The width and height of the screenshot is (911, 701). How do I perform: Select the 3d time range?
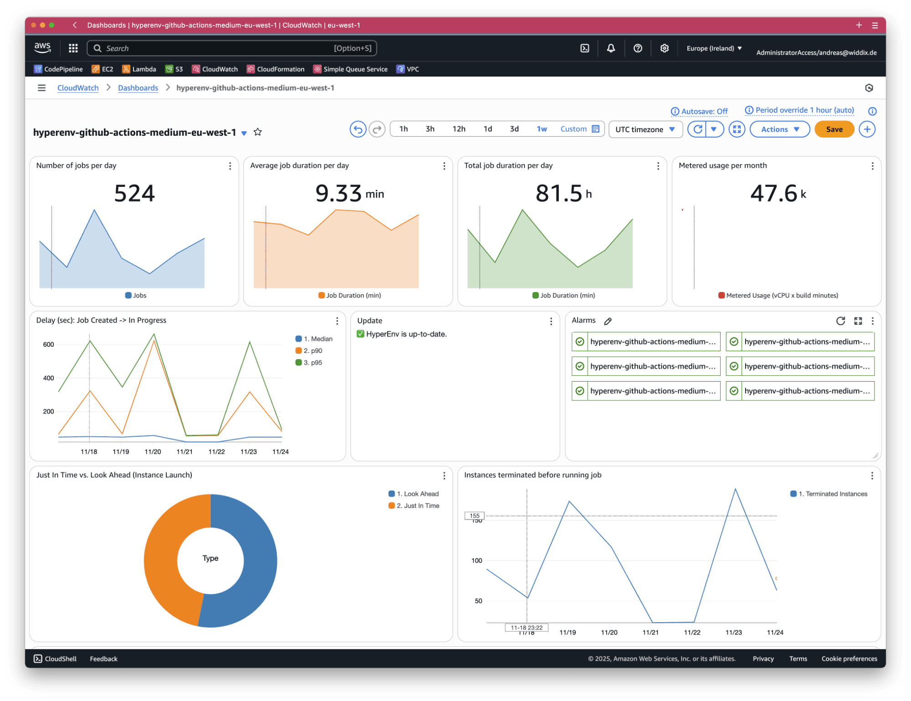click(514, 129)
